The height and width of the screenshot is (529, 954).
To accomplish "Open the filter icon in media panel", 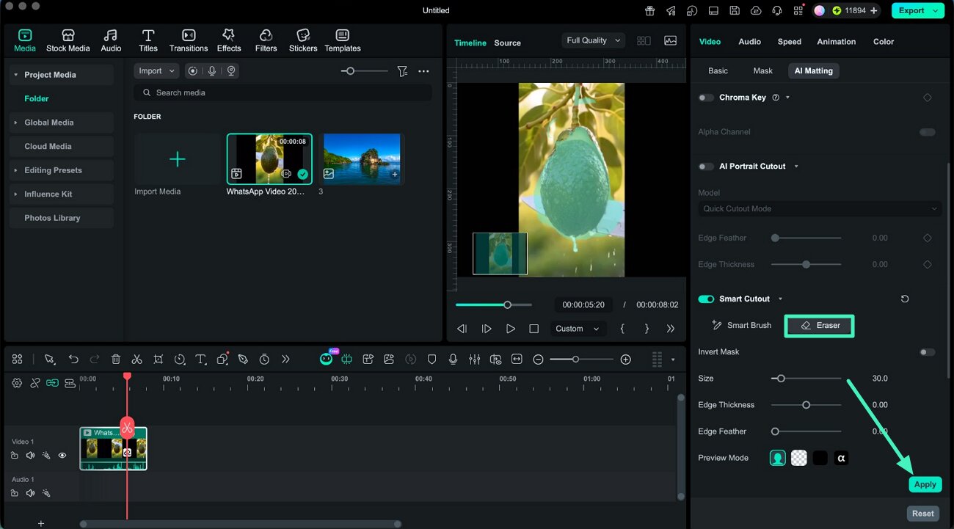I will [402, 71].
